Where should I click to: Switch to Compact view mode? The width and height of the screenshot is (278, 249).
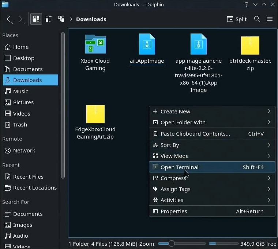(49, 19)
